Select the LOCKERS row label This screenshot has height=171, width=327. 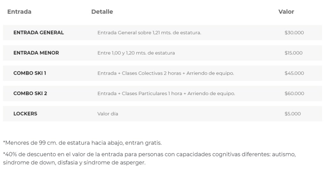(25, 114)
